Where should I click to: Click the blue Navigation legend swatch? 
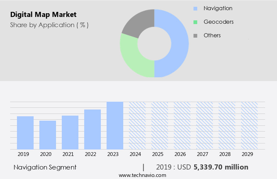pos(195,8)
